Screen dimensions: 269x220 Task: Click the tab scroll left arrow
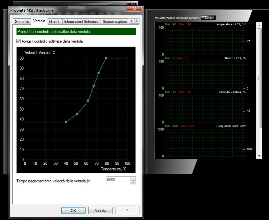point(132,21)
